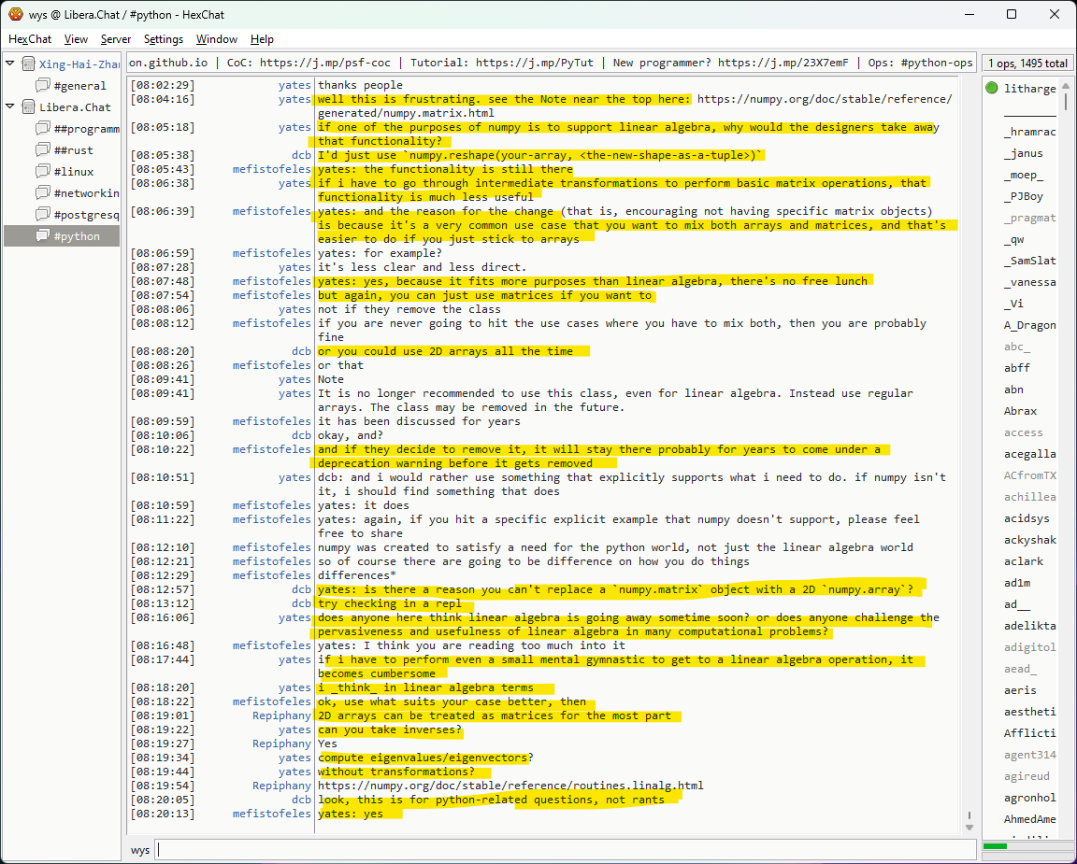Open the Settings menu
Viewport: 1077px width, 864px height.
pyautogui.click(x=164, y=39)
